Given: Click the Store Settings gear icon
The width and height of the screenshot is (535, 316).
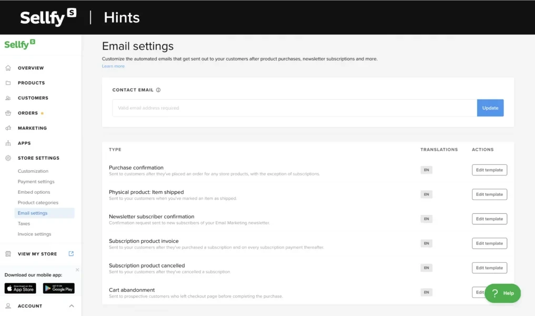Looking at the screenshot, I should coord(8,158).
